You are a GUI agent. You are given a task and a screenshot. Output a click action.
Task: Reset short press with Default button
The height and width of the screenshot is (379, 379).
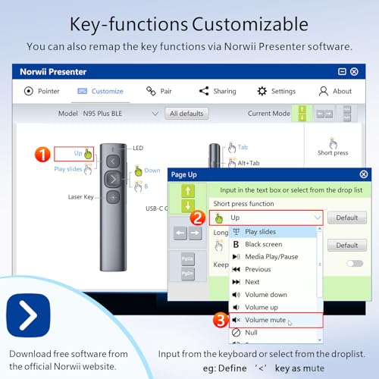pyautogui.click(x=347, y=218)
